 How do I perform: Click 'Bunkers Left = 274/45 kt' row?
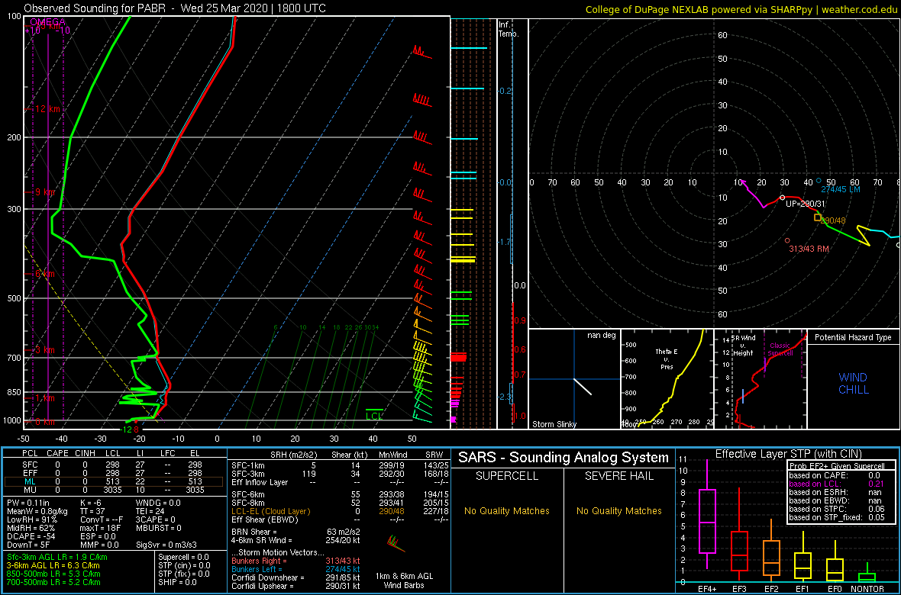click(x=296, y=569)
